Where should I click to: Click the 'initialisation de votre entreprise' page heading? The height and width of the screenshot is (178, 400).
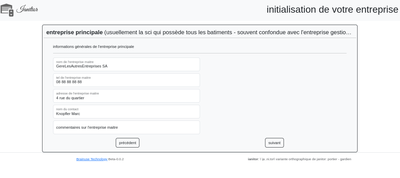332,10
